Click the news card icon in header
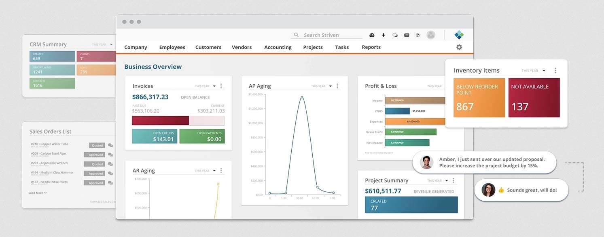604x237 pixels. pyautogui.click(x=407, y=35)
